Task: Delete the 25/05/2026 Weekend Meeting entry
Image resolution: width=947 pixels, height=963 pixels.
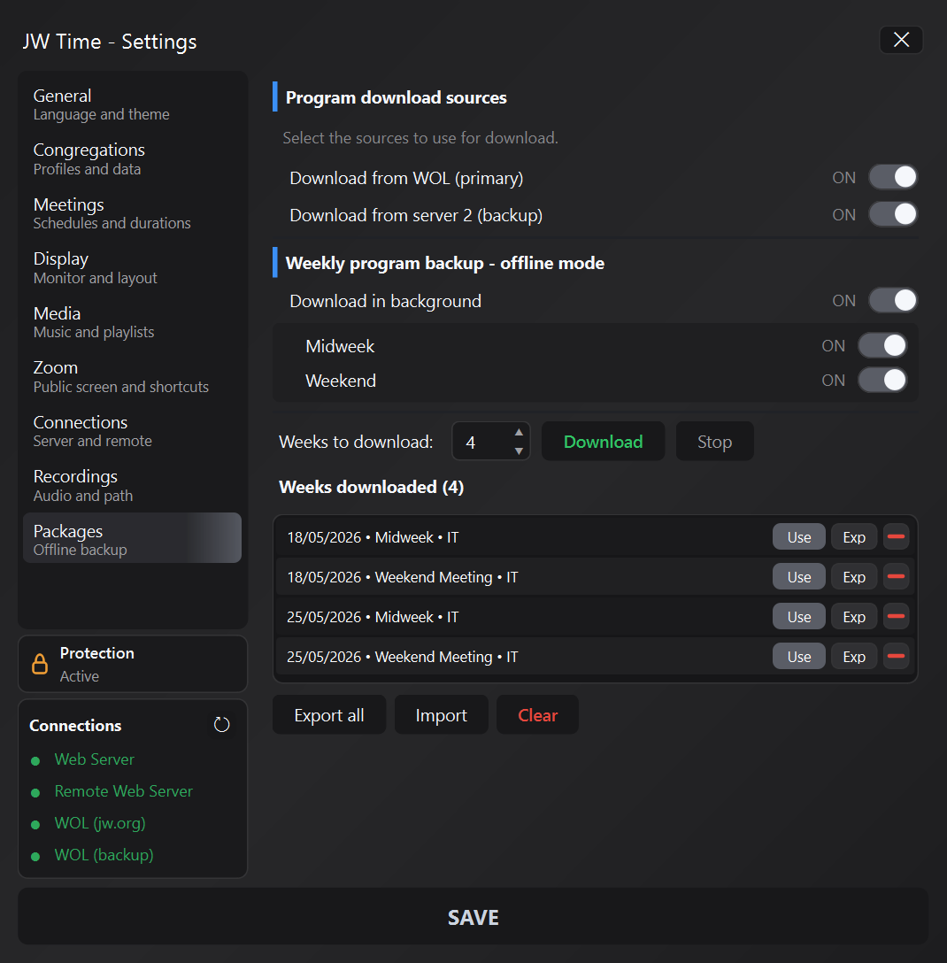Action: pos(896,657)
